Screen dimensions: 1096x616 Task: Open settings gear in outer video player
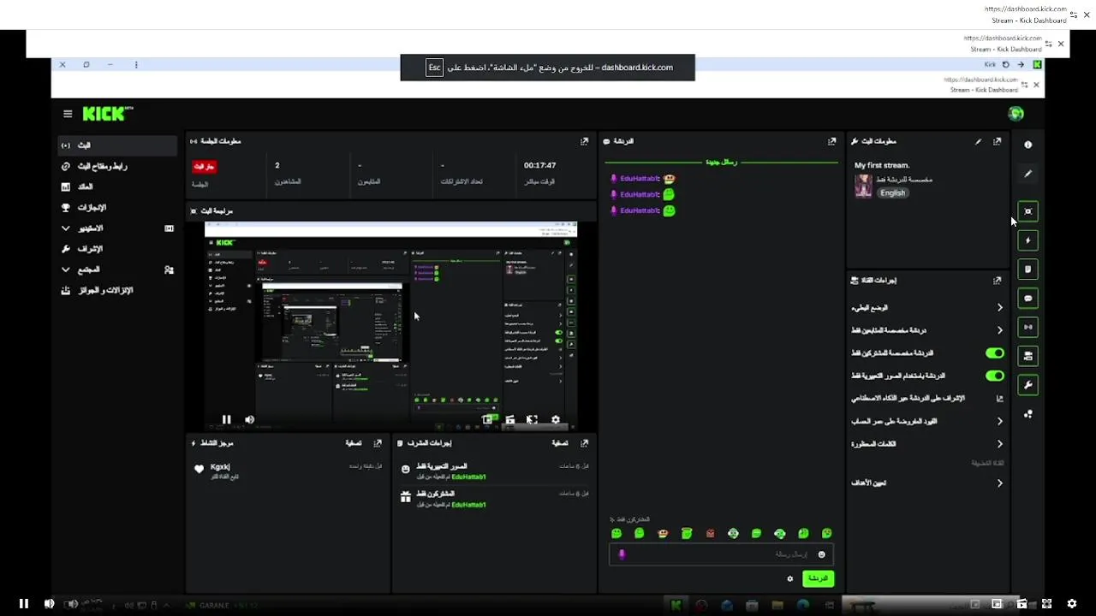(x=1071, y=604)
